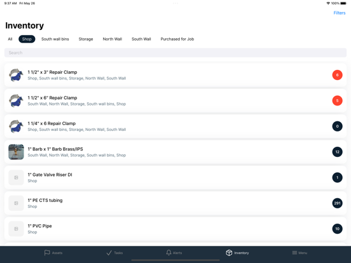The width and height of the screenshot is (351, 263).
Task: Open the Alerts bell icon
Action: (169, 253)
